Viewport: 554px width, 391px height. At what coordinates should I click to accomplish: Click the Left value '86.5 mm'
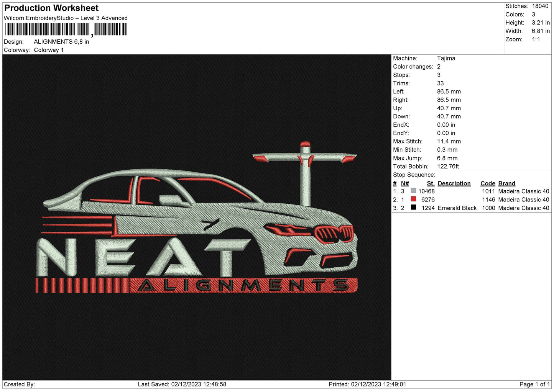(449, 92)
